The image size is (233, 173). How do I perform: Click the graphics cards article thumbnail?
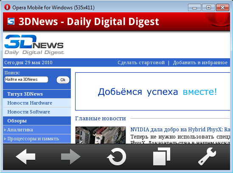tap(101, 135)
